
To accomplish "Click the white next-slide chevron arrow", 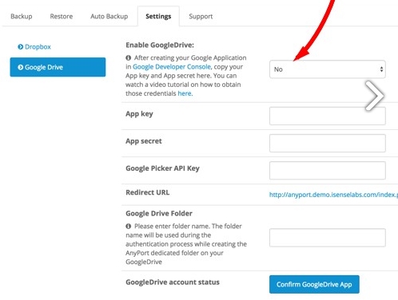I will click(x=374, y=96).
